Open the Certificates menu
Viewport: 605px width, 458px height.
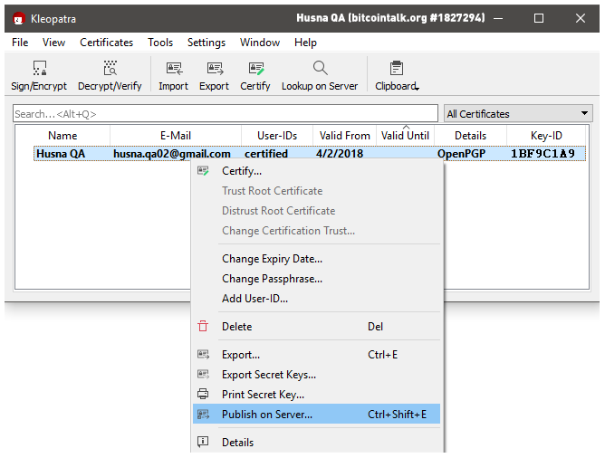tap(107, 43)
